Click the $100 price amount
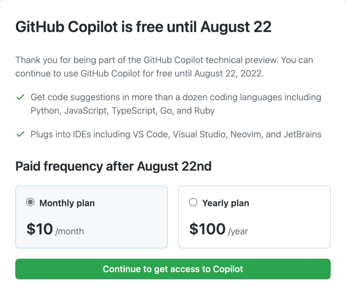This screenshot has height=292, width=346. [x=207, y=229]
